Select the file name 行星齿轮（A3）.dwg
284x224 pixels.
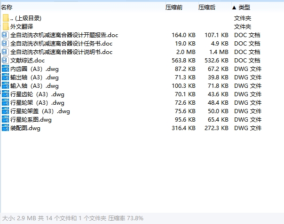[37, 94]
